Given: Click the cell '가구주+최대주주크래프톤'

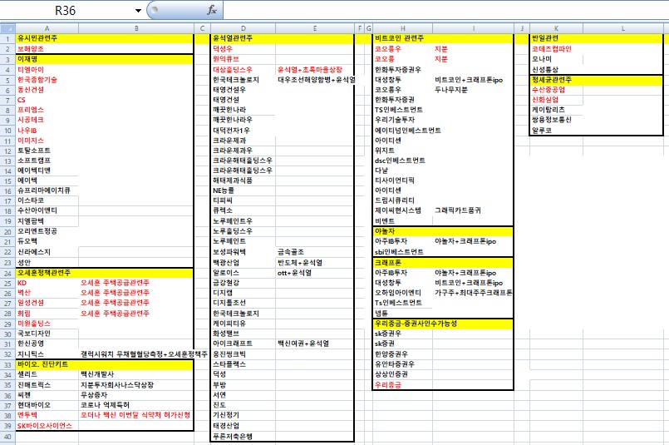Looking at the screenshot, I should tap(473, 293).
